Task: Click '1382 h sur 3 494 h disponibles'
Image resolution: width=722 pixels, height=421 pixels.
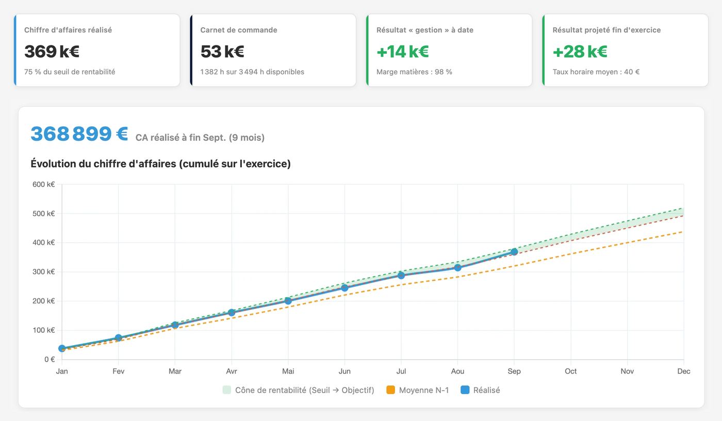Action: (252, 72)
